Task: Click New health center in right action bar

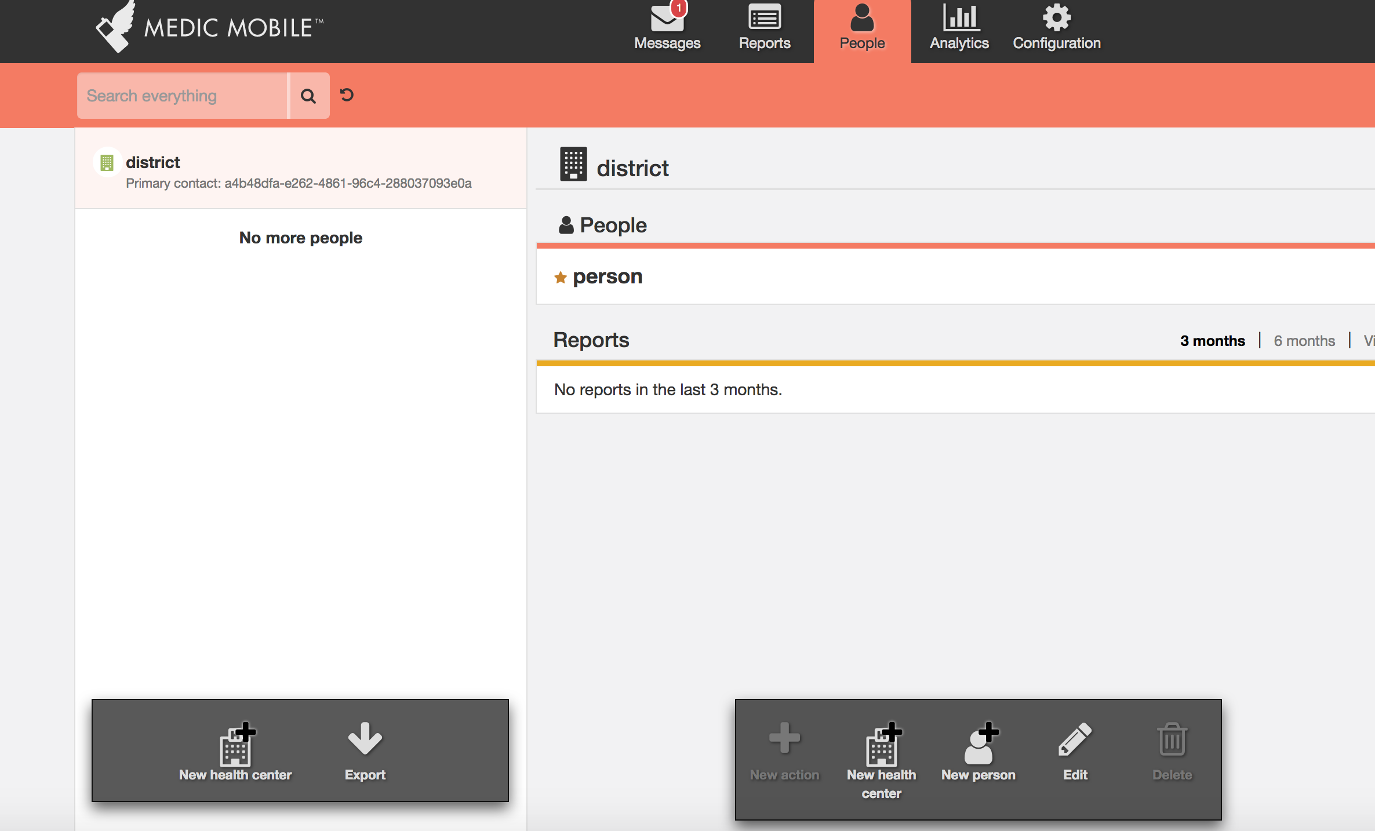Action: pyautogui.click(x=881, y=760)
